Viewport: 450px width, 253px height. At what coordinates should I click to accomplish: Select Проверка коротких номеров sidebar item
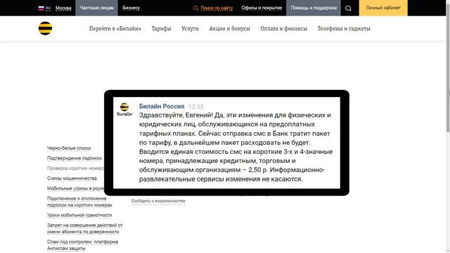click(x=75, y=168)
